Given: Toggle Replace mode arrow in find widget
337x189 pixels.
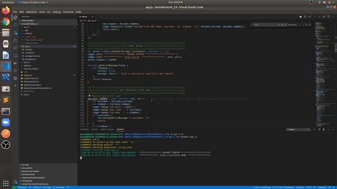Looking at the screenshot, I should 252,25.
